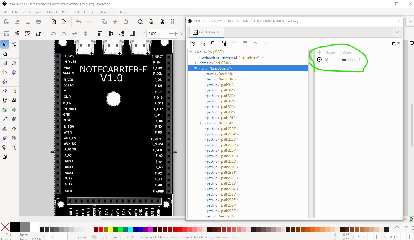The width and height of the screenshot is (414, 240).
Task: Open XML Editor layout dropdown
Action: click(396, 43)
